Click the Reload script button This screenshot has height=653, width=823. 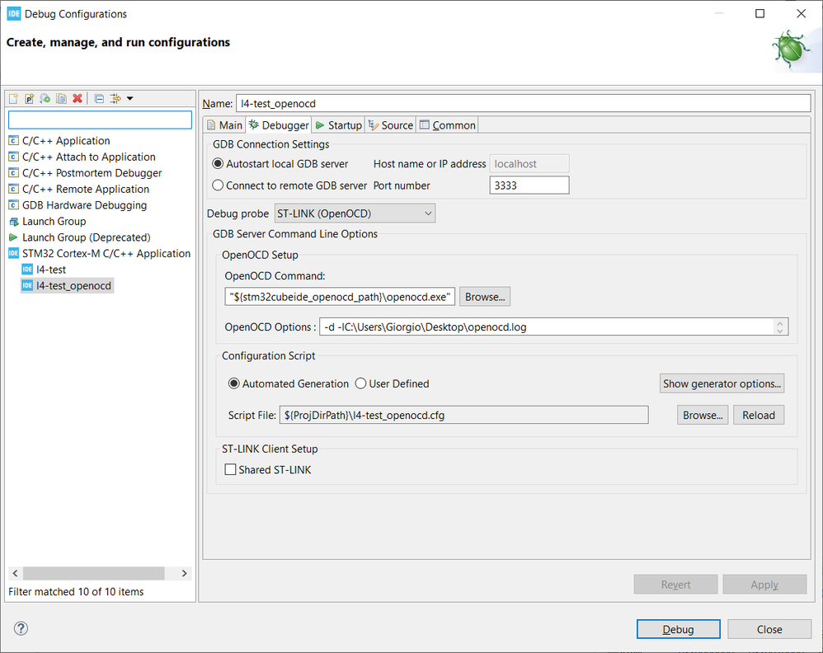coord(759,415)
